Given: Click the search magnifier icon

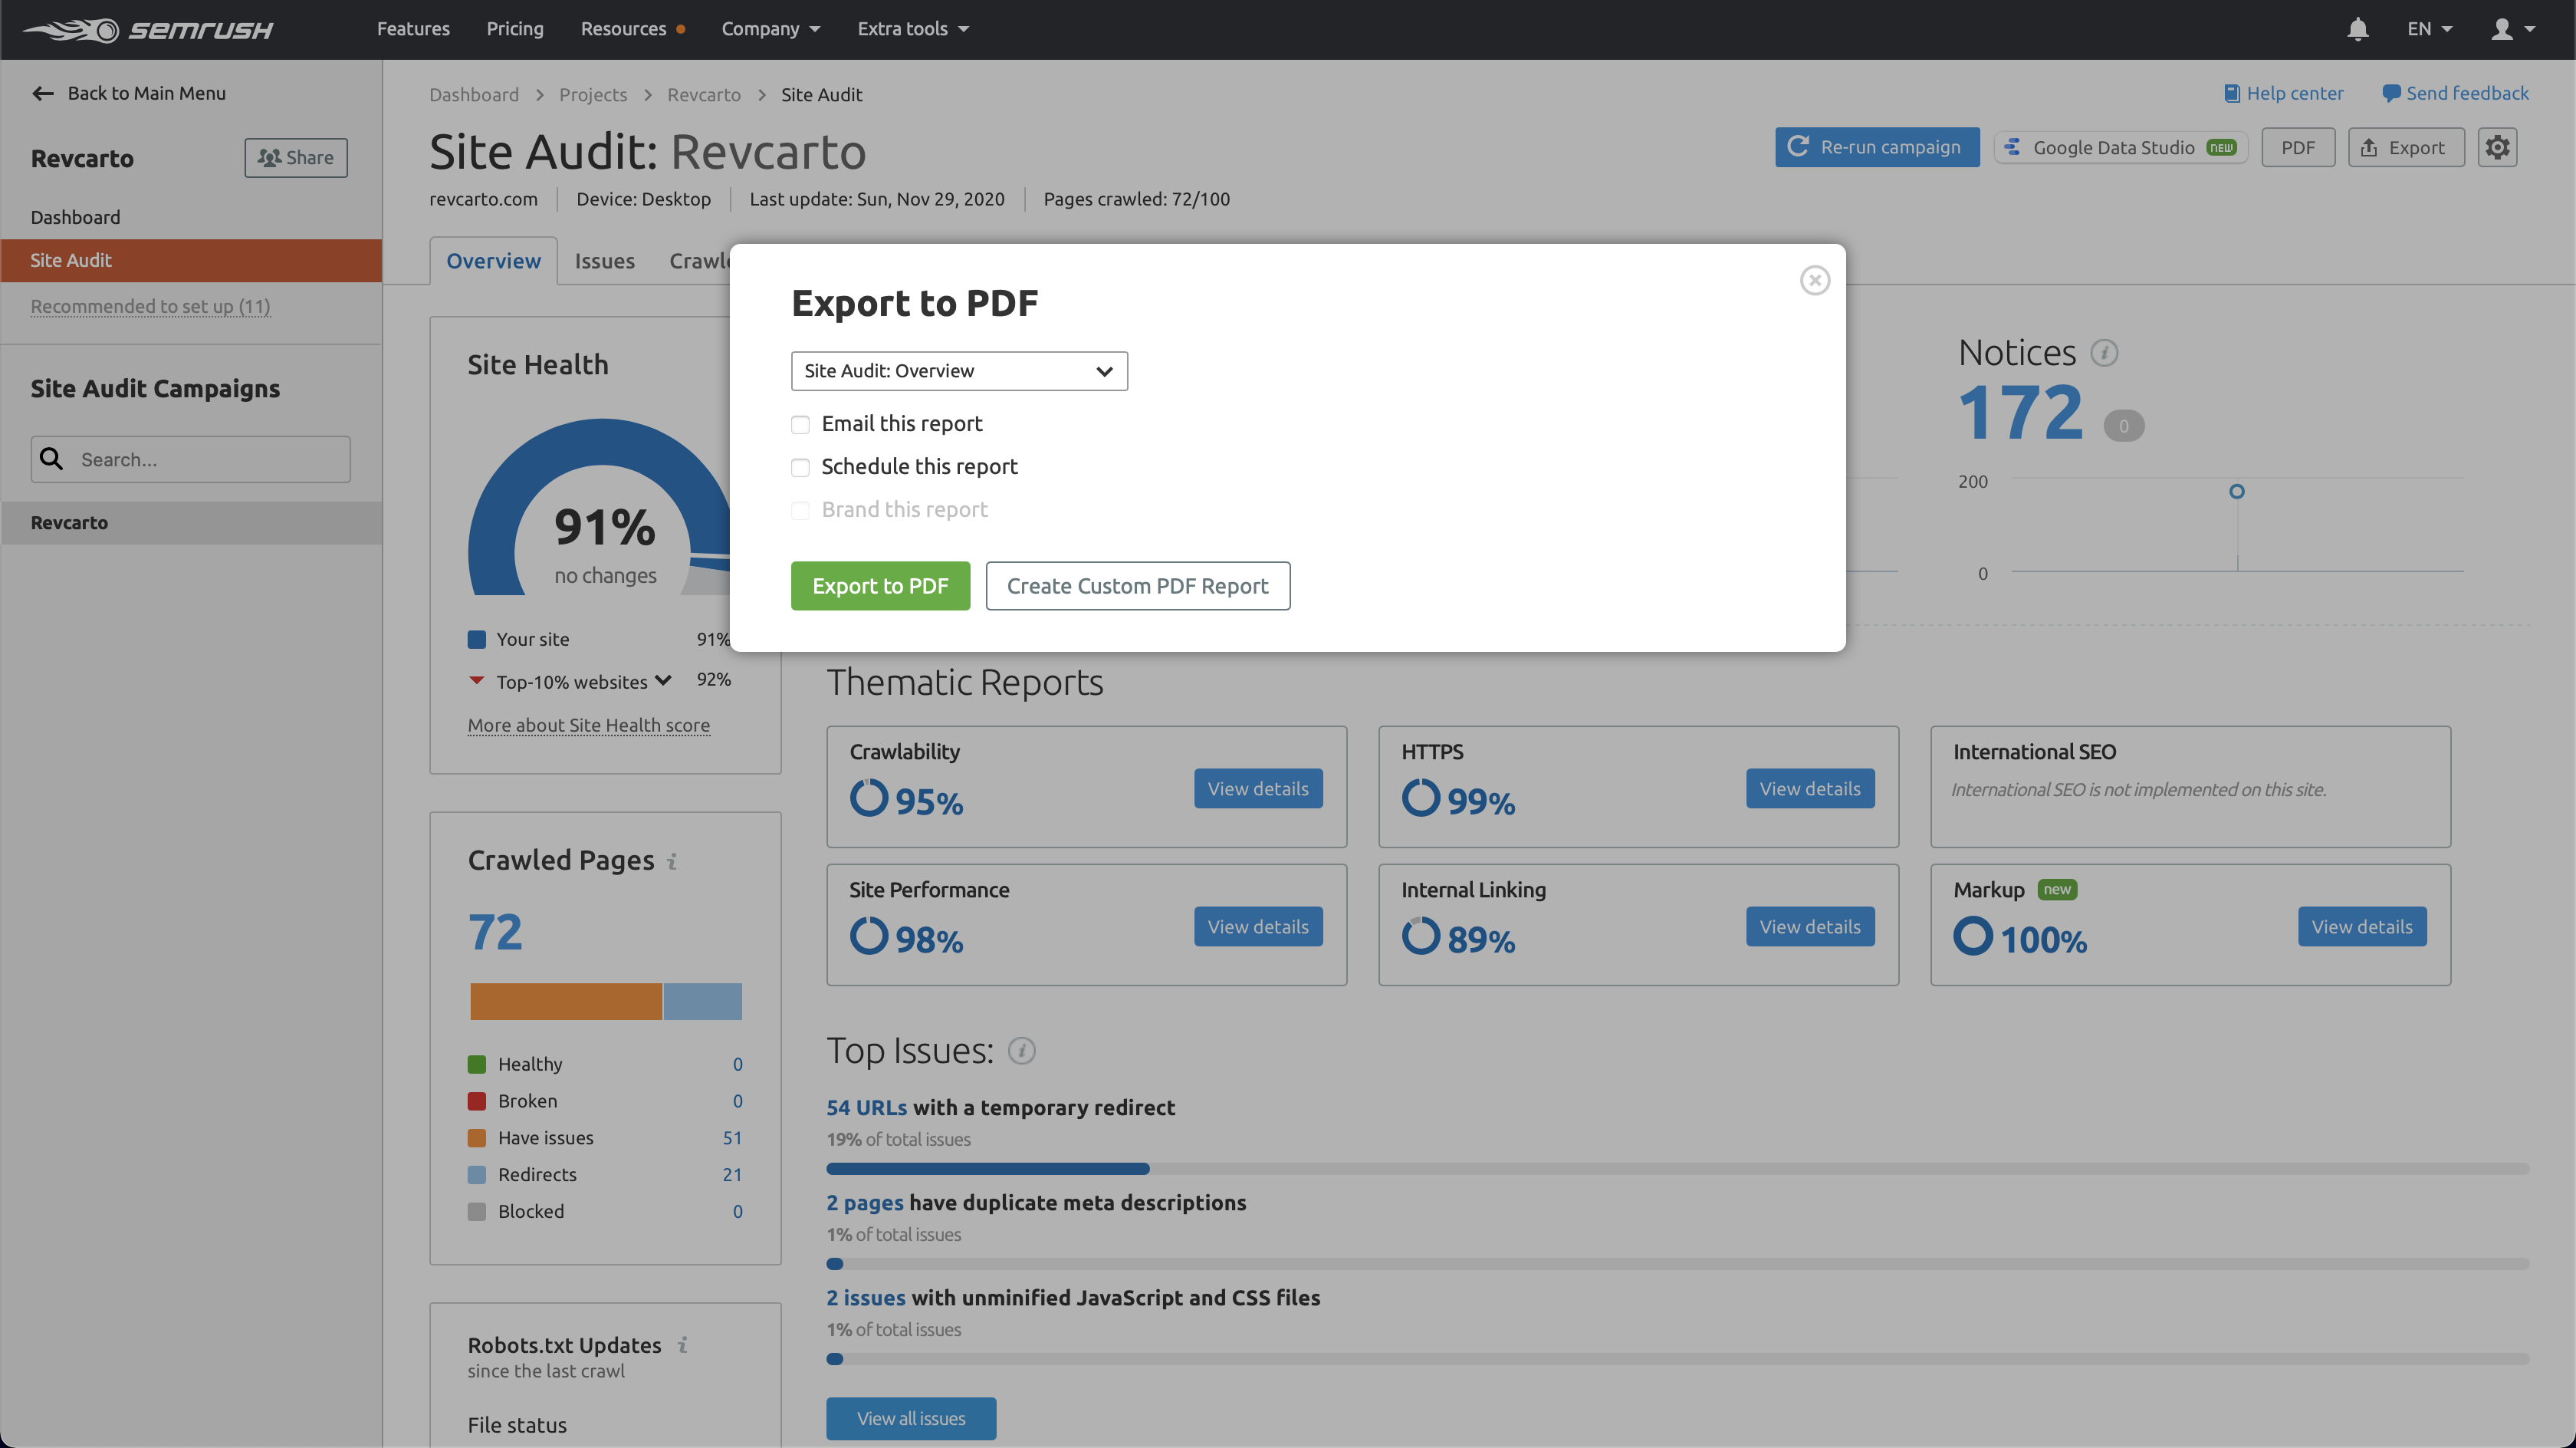Looking at the screenshot, I should [51, 459].
